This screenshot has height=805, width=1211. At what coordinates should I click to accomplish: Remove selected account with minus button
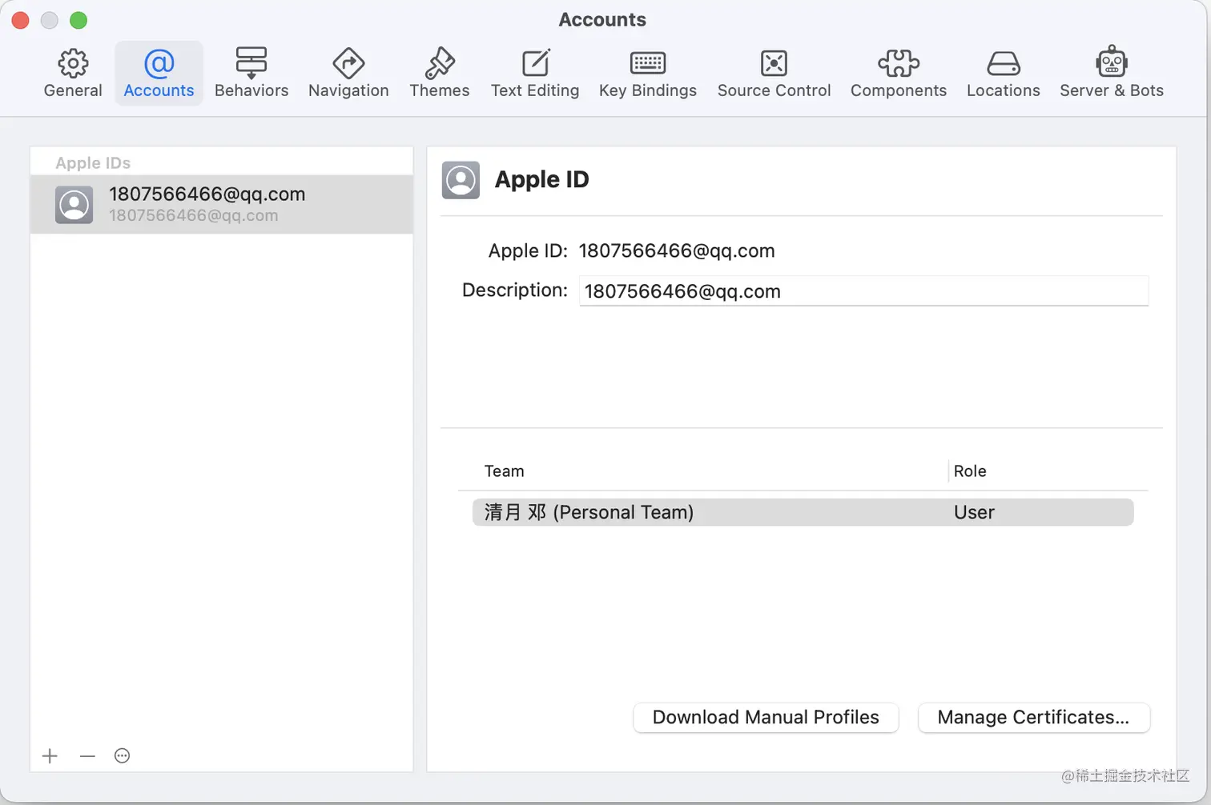coord(87,755)
